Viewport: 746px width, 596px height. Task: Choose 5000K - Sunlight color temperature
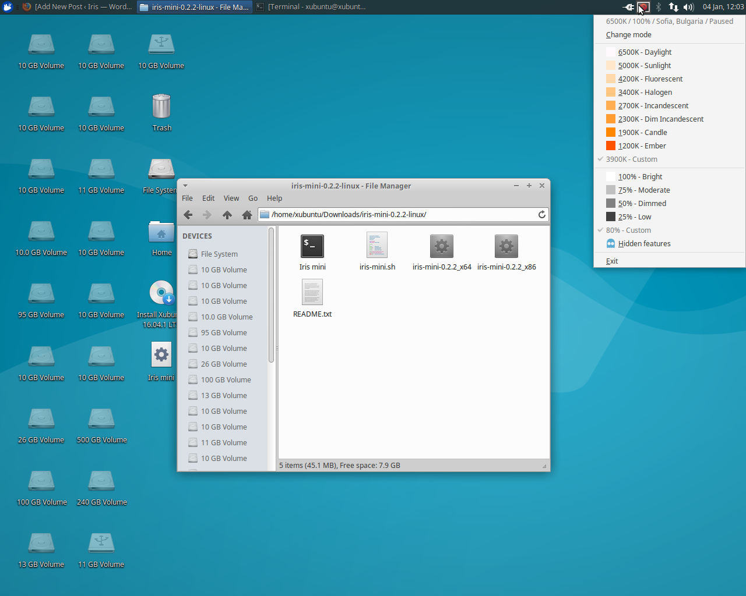tap(670, 65)
